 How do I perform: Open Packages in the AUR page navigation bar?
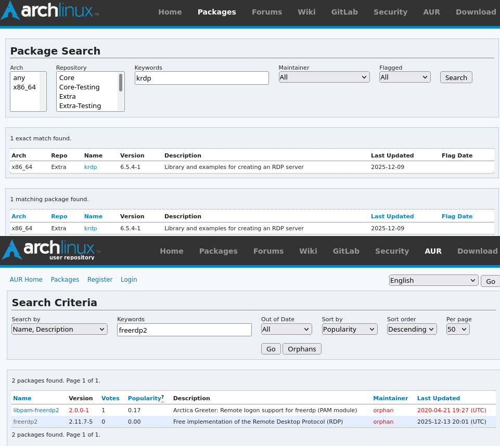click(219, 251)
